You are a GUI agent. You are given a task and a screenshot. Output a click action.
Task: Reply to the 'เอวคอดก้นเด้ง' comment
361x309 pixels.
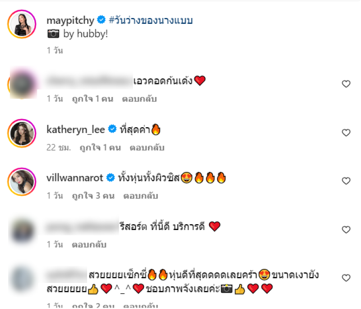click(x=139, y=99)
